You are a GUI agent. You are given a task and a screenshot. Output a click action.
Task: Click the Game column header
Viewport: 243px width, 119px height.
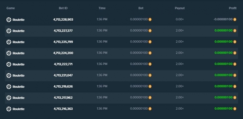tap(11, 8)
